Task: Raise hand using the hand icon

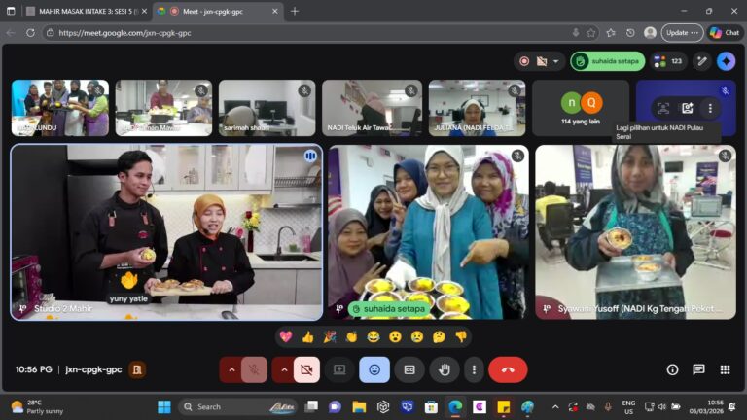Action: [445, 369]
